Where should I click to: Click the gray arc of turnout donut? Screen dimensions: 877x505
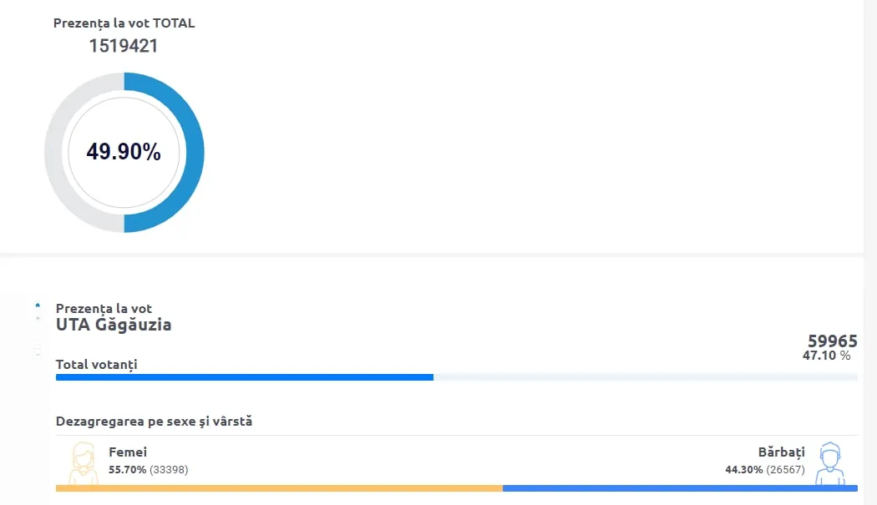(x=53, y=152)
